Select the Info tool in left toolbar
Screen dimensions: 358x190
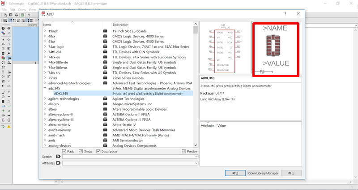pyautogui.click(x=3, y=29)
